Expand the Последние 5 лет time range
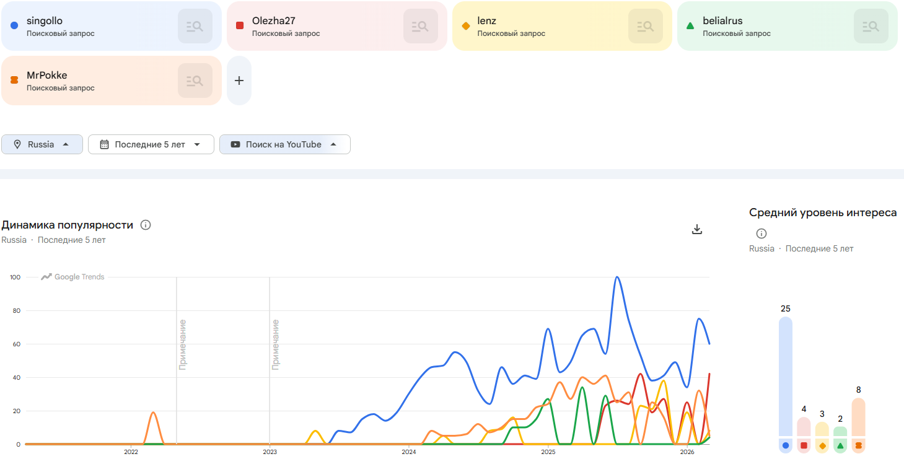This screenshot has height=459, width=904. (151, 144)
